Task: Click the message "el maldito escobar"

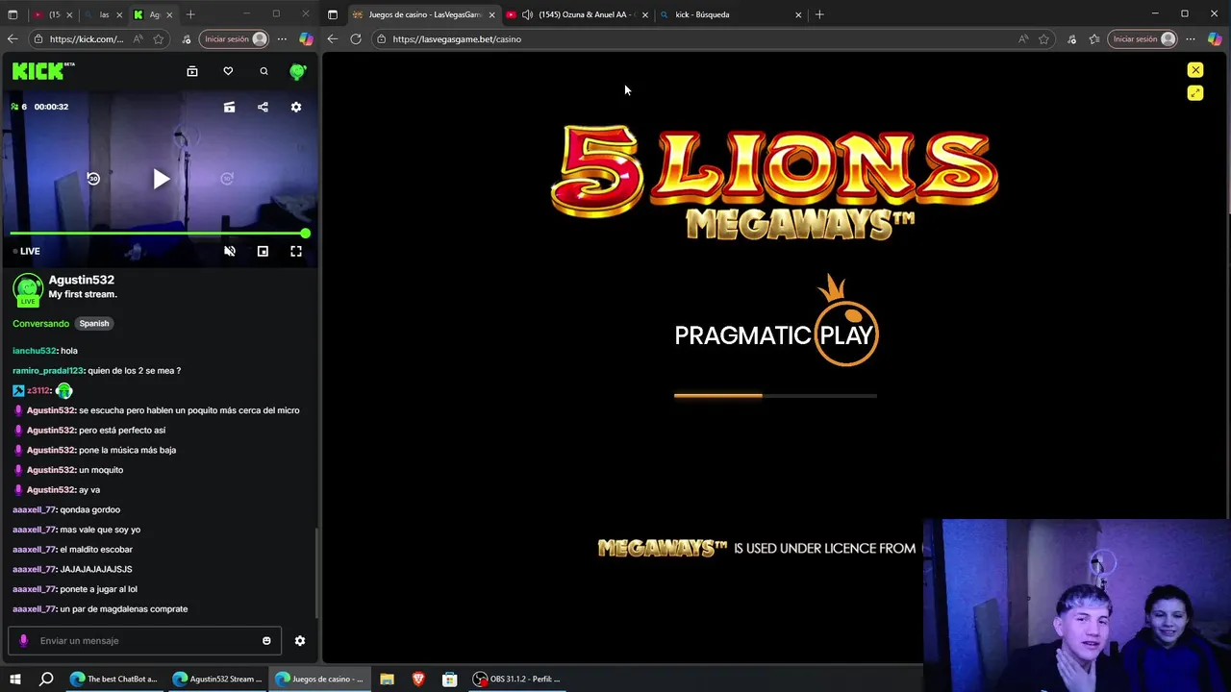Action: point(96,550)
